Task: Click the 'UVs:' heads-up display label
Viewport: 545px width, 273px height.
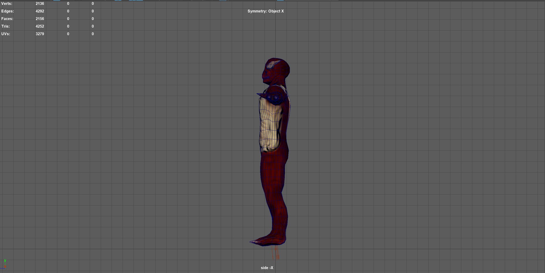Action: (x=6, y=34)
